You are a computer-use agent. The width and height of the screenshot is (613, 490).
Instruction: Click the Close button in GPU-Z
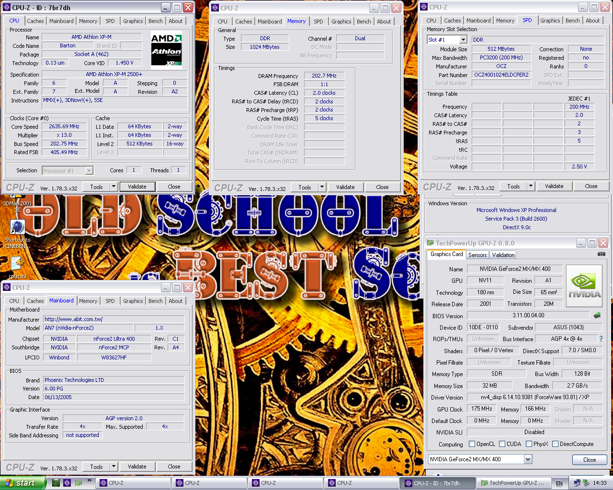point(590,460)
